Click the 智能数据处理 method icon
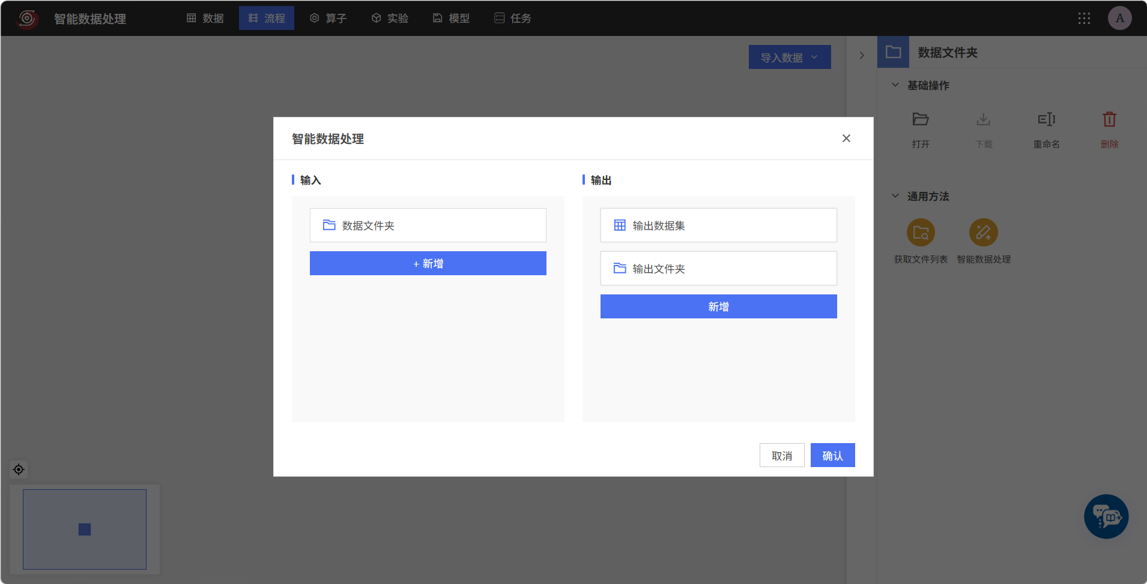Viewport: 1147px width, 584px height. (x=984, y=233)
